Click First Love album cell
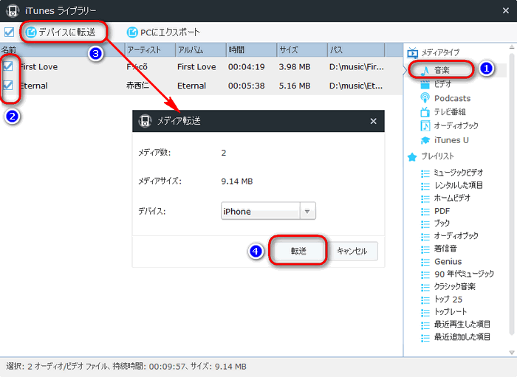517x377 pixels. pyautogui.click(x=196, y=67)
